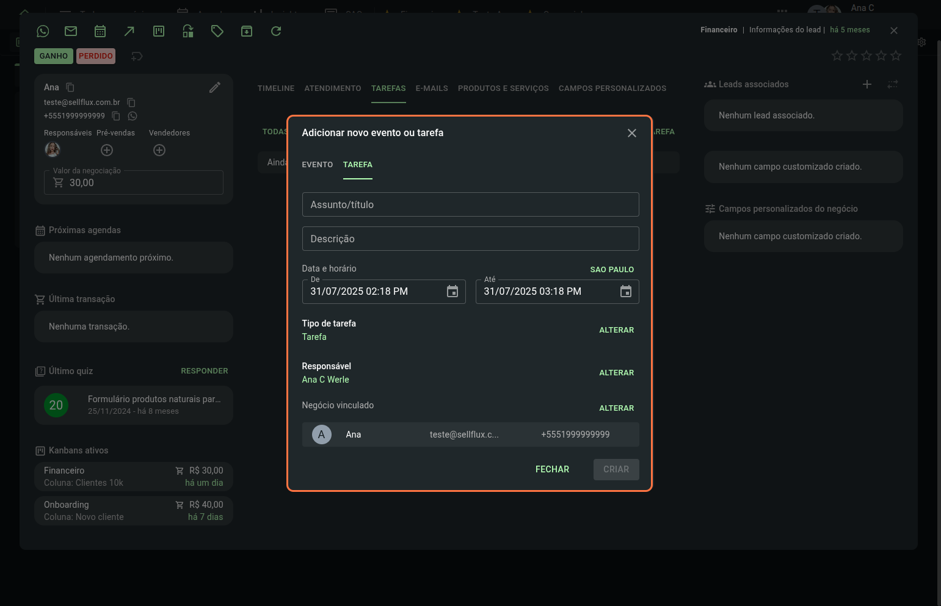Image resolution: width=941 pixels, height=606 pixels.
Task: Close the lead details panel
Action: (894, 31)
